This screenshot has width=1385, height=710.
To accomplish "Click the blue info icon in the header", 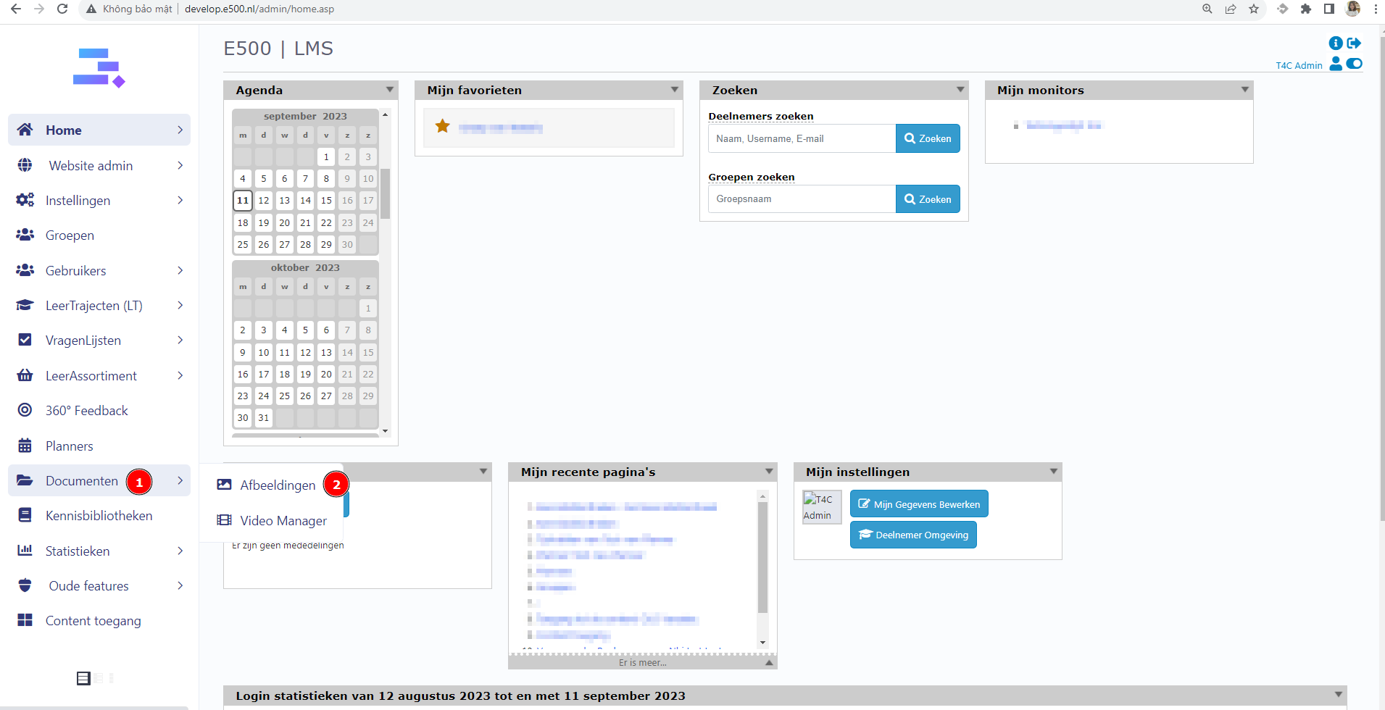I will (x=1335, y=43).
